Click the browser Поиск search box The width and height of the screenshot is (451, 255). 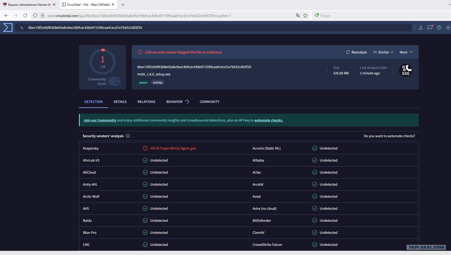381,16
